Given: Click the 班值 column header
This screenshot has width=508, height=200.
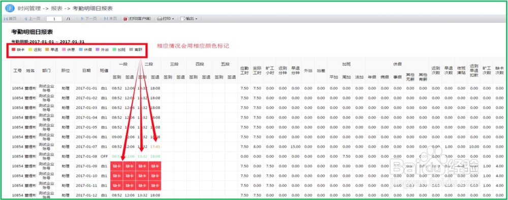Looking at the screenshot, I should pos(104,70).
